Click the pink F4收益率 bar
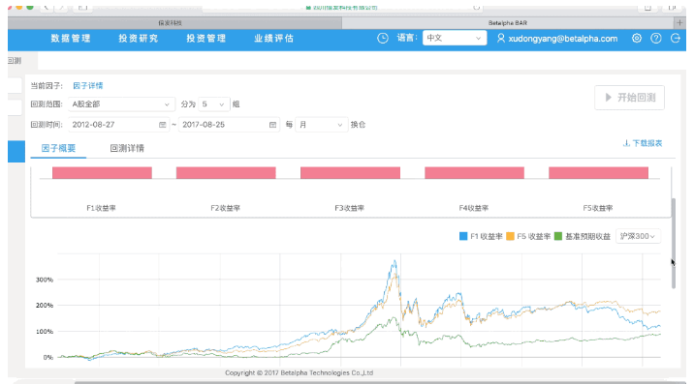Viewport: 694px width, 384px height. (475, 173)
